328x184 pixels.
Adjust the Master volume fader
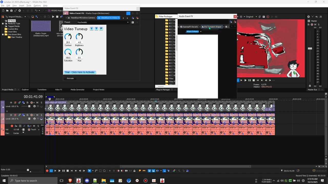pyautogui.click(x=310, y=48)
